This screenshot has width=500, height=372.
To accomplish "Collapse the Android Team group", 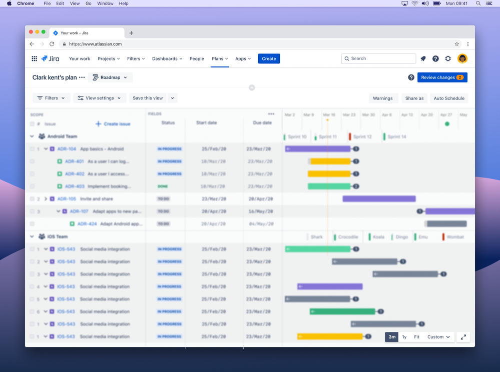I will (x=32, y=136).
